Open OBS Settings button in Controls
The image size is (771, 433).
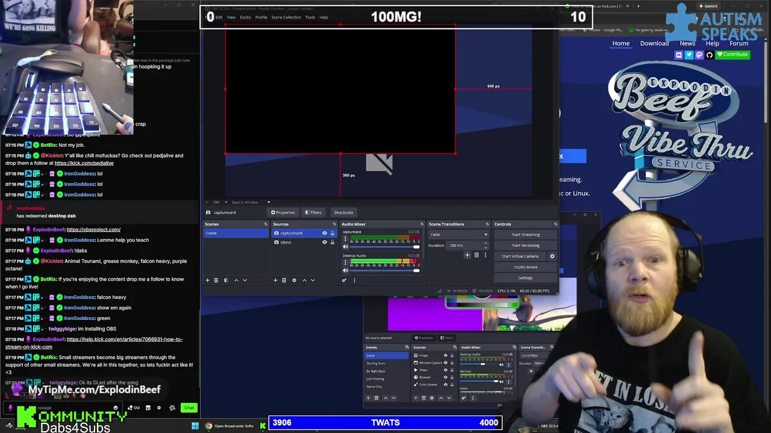pos(525,278)
